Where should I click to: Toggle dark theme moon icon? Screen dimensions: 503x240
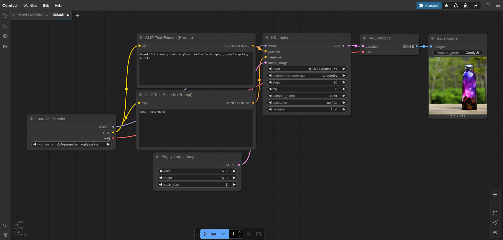click(5, 225)
